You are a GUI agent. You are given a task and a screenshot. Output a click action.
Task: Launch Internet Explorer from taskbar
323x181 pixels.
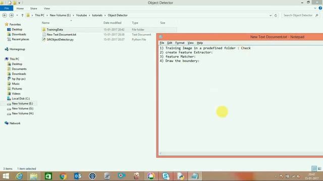pos(19,176)
